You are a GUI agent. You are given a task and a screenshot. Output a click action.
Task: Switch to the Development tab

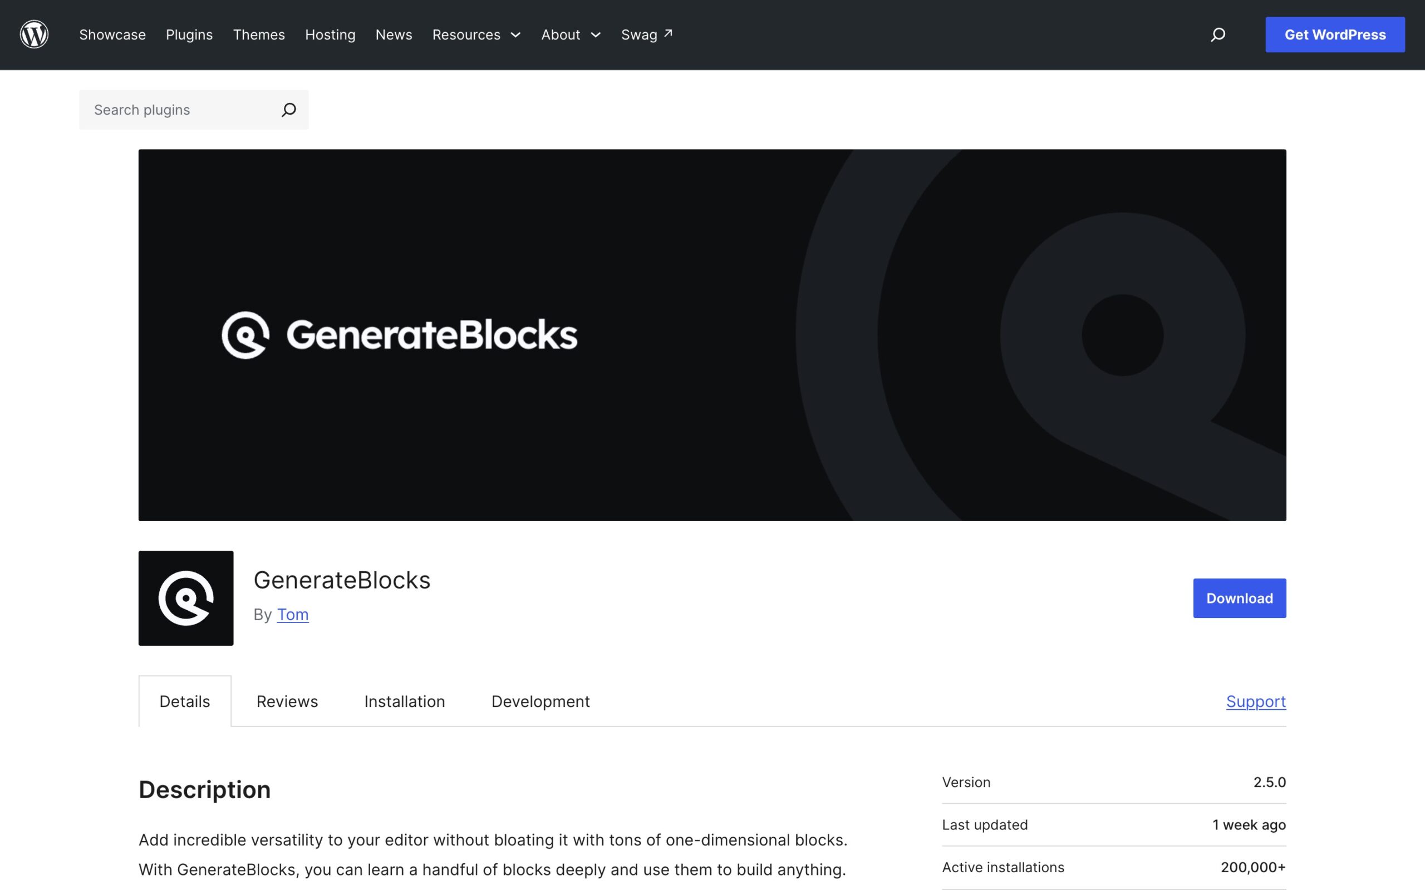tap(540, 701)
